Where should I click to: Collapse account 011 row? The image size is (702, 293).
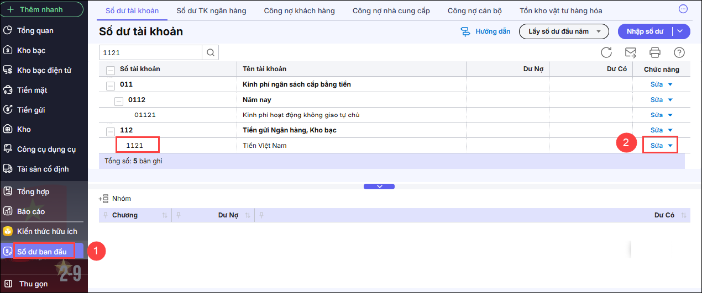coord(111,85)
